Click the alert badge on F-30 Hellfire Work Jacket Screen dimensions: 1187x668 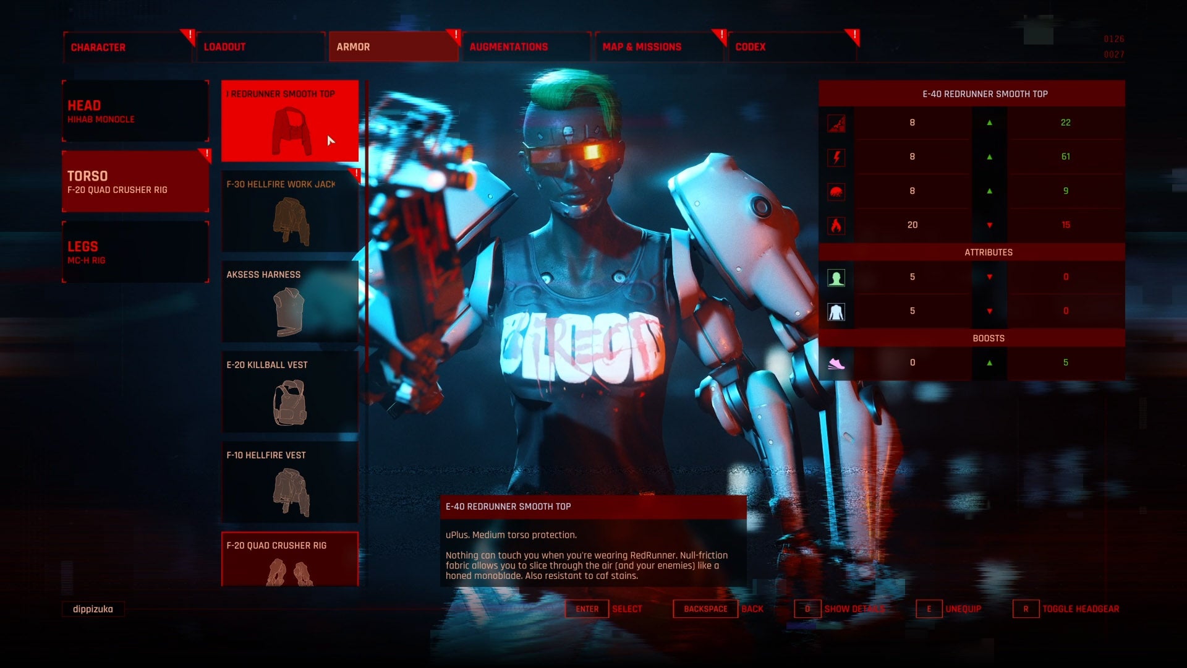[x=355, y=174]
